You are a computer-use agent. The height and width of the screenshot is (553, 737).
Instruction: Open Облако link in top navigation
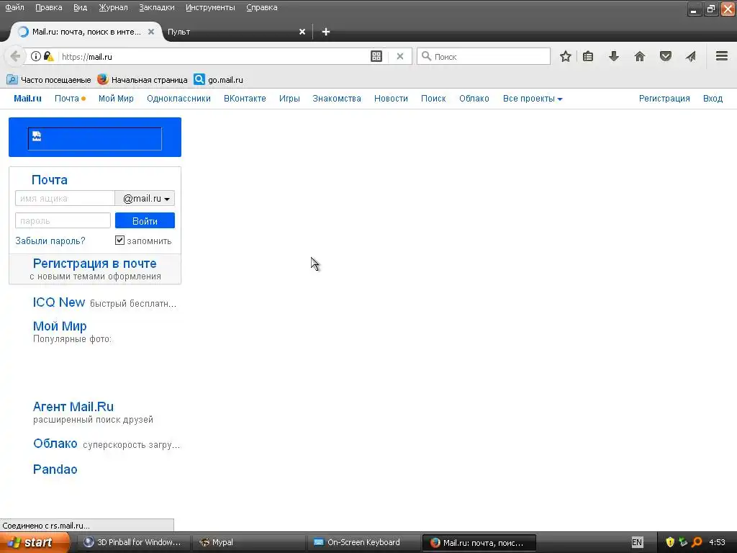click(x=474, y=99)
